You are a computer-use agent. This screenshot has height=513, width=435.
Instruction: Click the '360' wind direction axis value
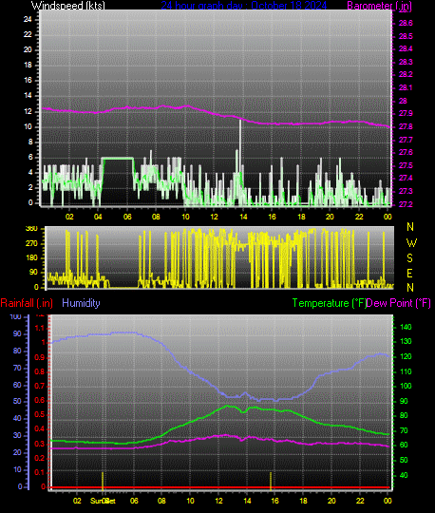(x=31, y=228)
